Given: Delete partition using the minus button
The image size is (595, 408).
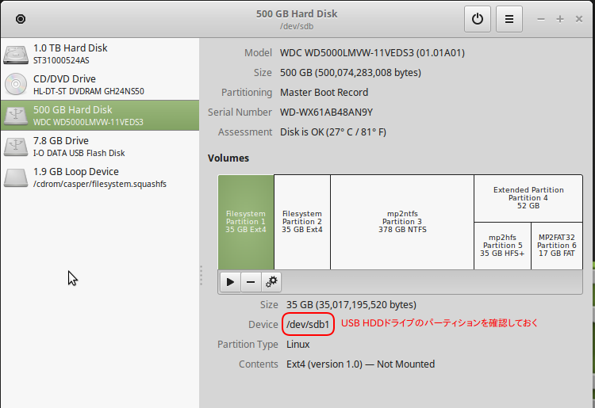Looking at the screenshot, I should (x=251, y=281).
